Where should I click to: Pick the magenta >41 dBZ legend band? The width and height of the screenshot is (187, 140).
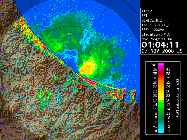coord(161,65)
